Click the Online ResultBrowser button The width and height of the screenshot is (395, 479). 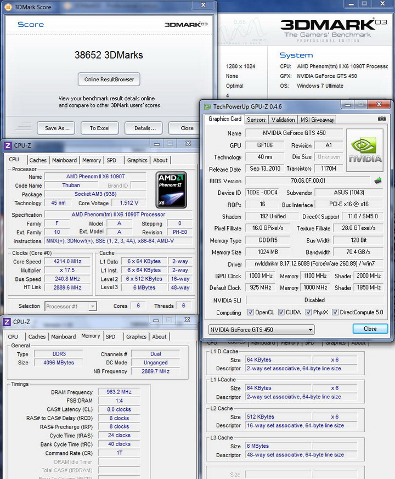(x=109, y=80)
